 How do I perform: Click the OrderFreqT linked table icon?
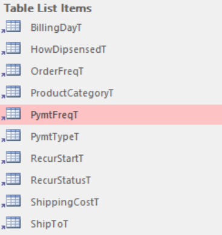[11, 70]
